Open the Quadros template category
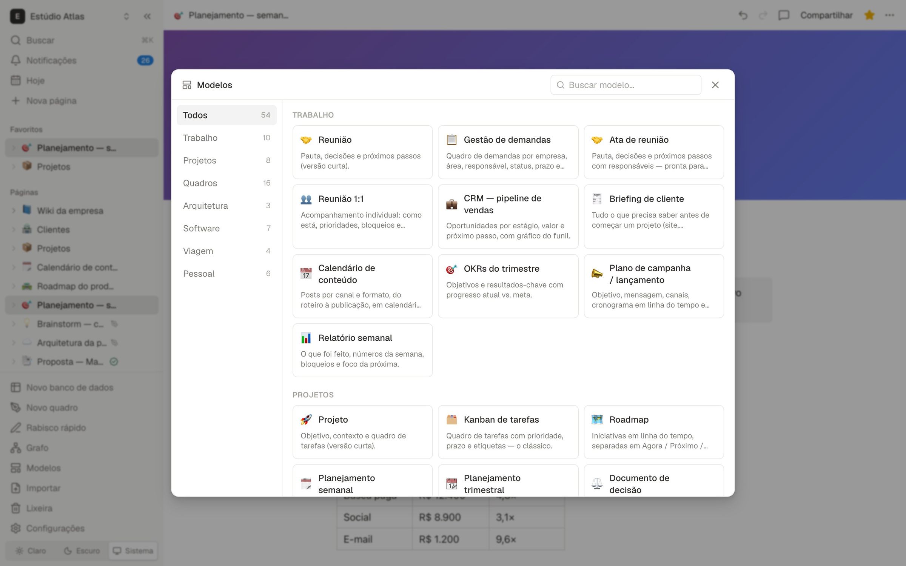 click(226, 183)
